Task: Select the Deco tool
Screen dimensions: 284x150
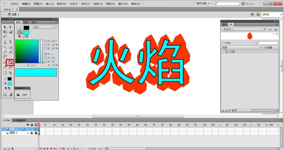Action: click(x=5, y=57)
